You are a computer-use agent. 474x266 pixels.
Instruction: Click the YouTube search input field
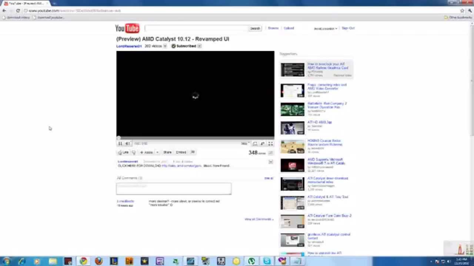[x=196, y=28]
